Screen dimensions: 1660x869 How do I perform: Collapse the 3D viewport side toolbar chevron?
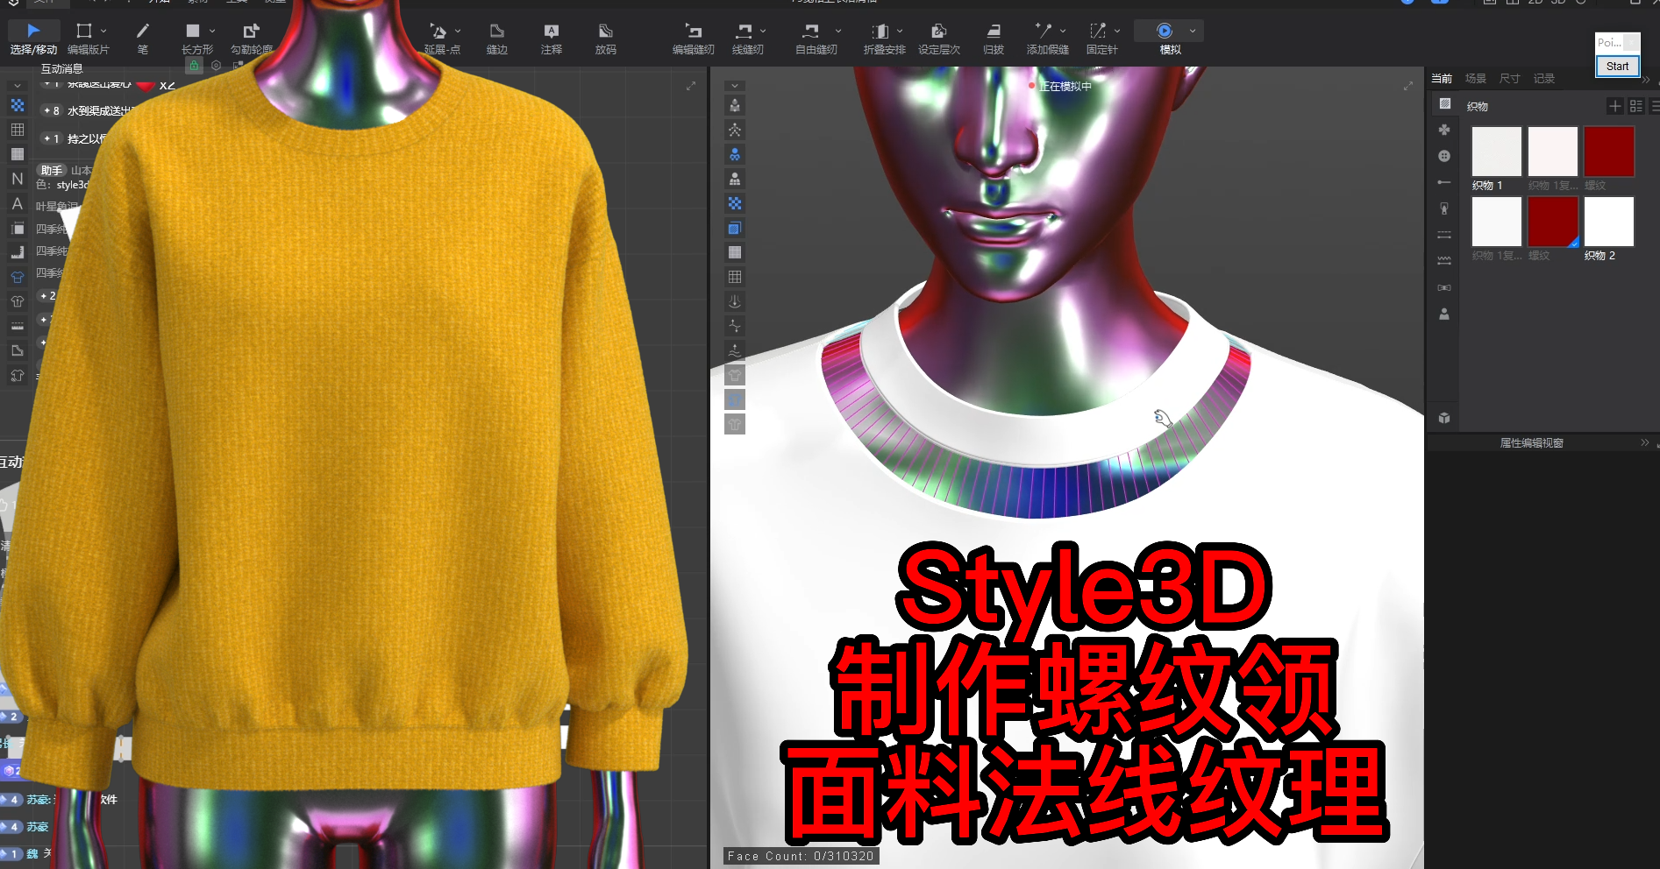(735, 86)
